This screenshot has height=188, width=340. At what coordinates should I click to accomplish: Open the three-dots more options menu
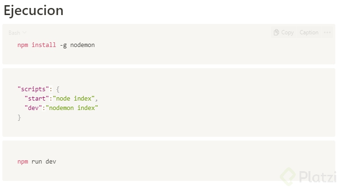coord(328,32)
